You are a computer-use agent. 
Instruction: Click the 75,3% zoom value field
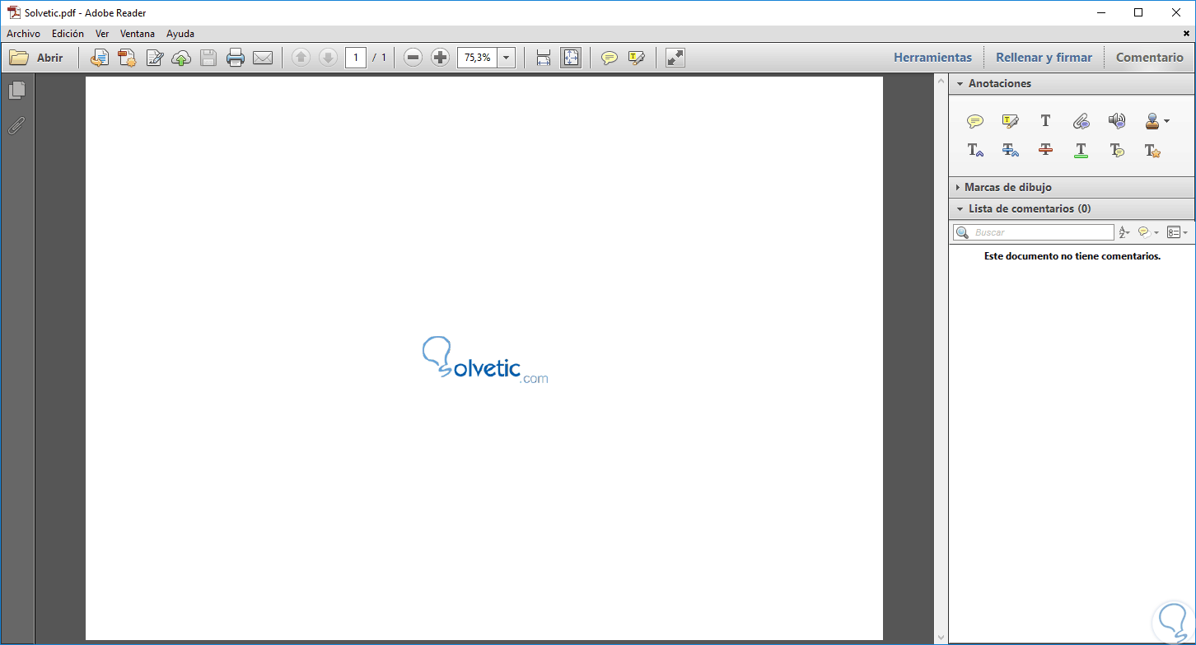[478, 58]
